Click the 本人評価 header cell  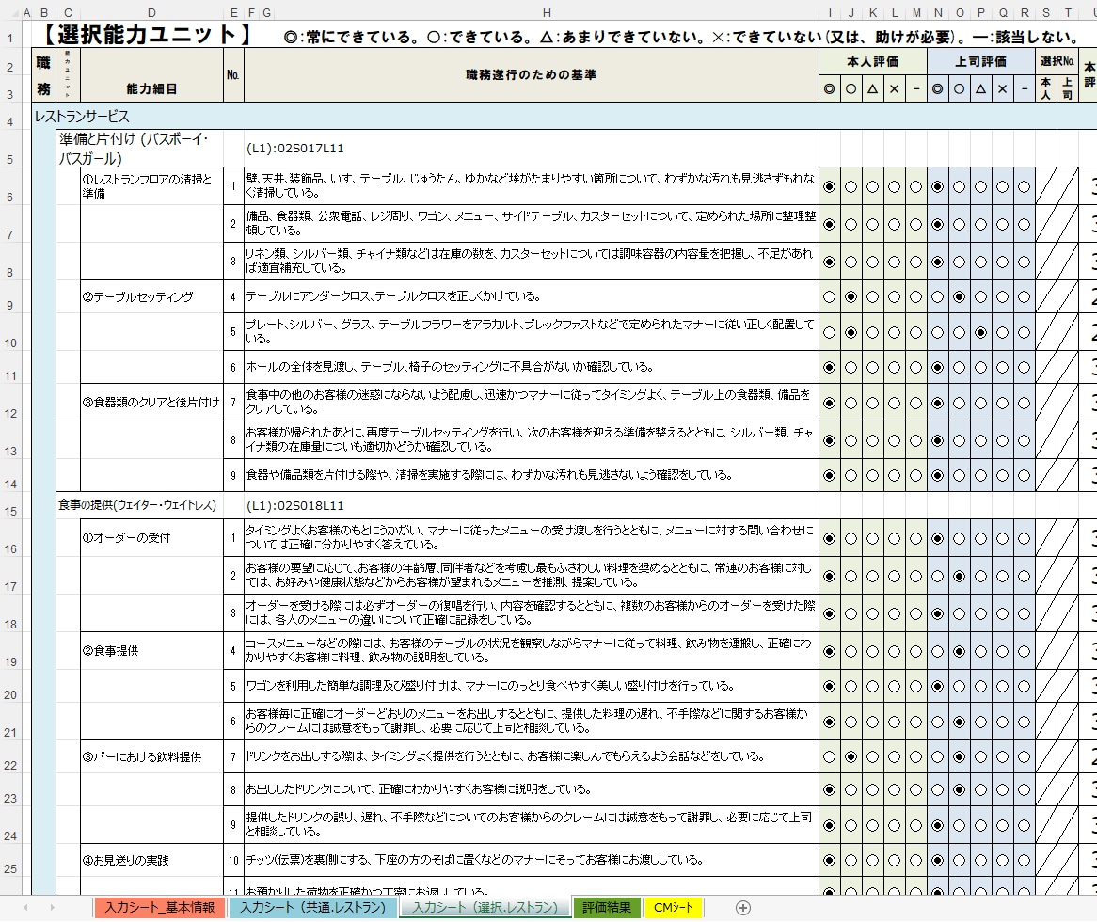pyautogui.click(x=872, y=61)
